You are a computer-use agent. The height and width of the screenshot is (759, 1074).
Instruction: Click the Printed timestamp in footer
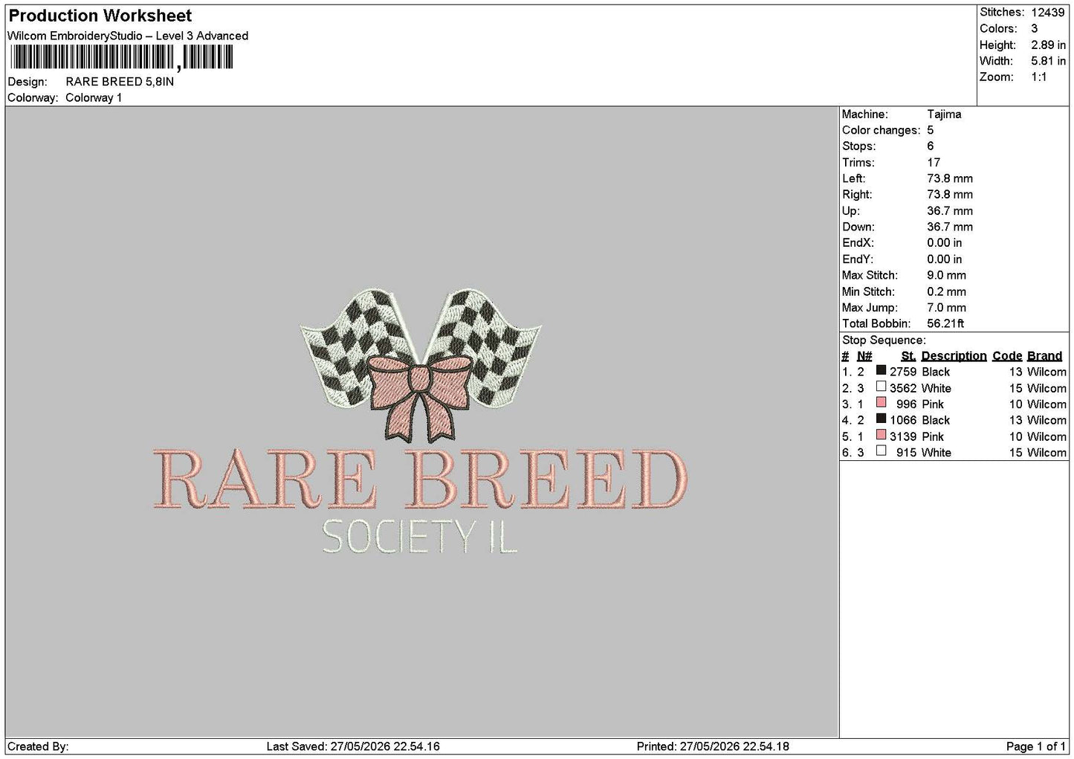pyautogui.click(x=713, y=746)
